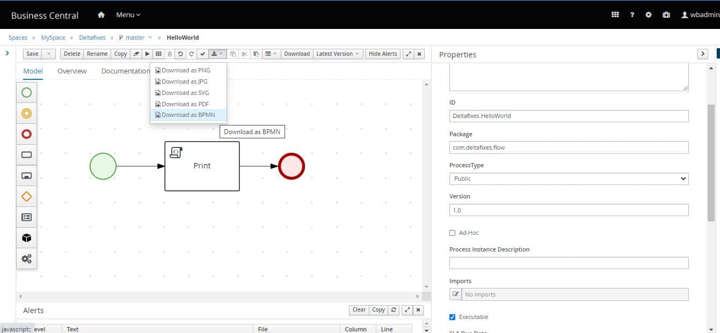This screenshot has height=333, width=720.
Task: Click the play icon in the toolbar
Action: click(x=147, y=54)
